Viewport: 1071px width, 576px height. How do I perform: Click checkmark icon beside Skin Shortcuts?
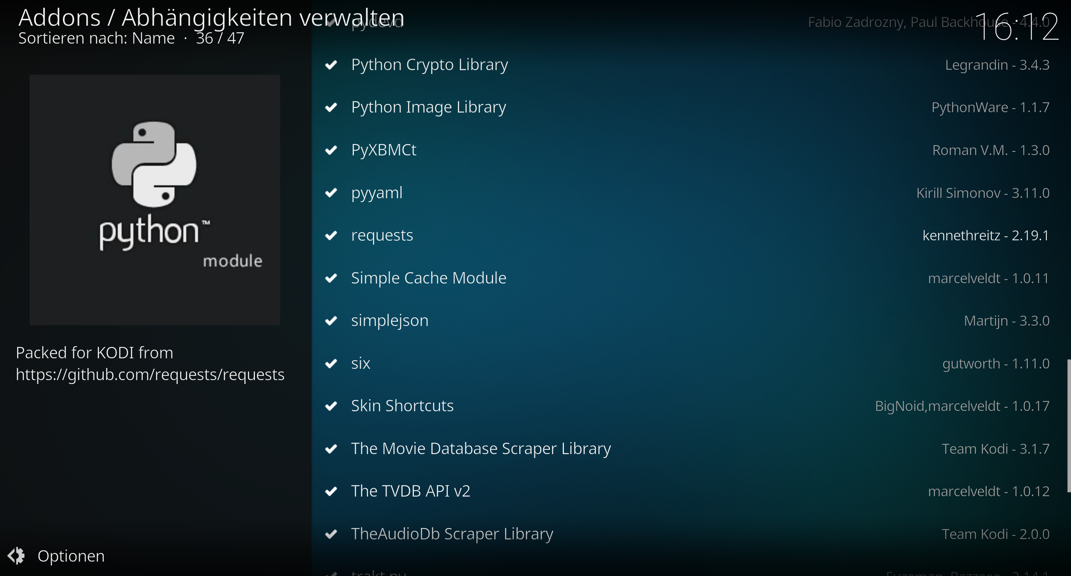click(x=331, y=406)
